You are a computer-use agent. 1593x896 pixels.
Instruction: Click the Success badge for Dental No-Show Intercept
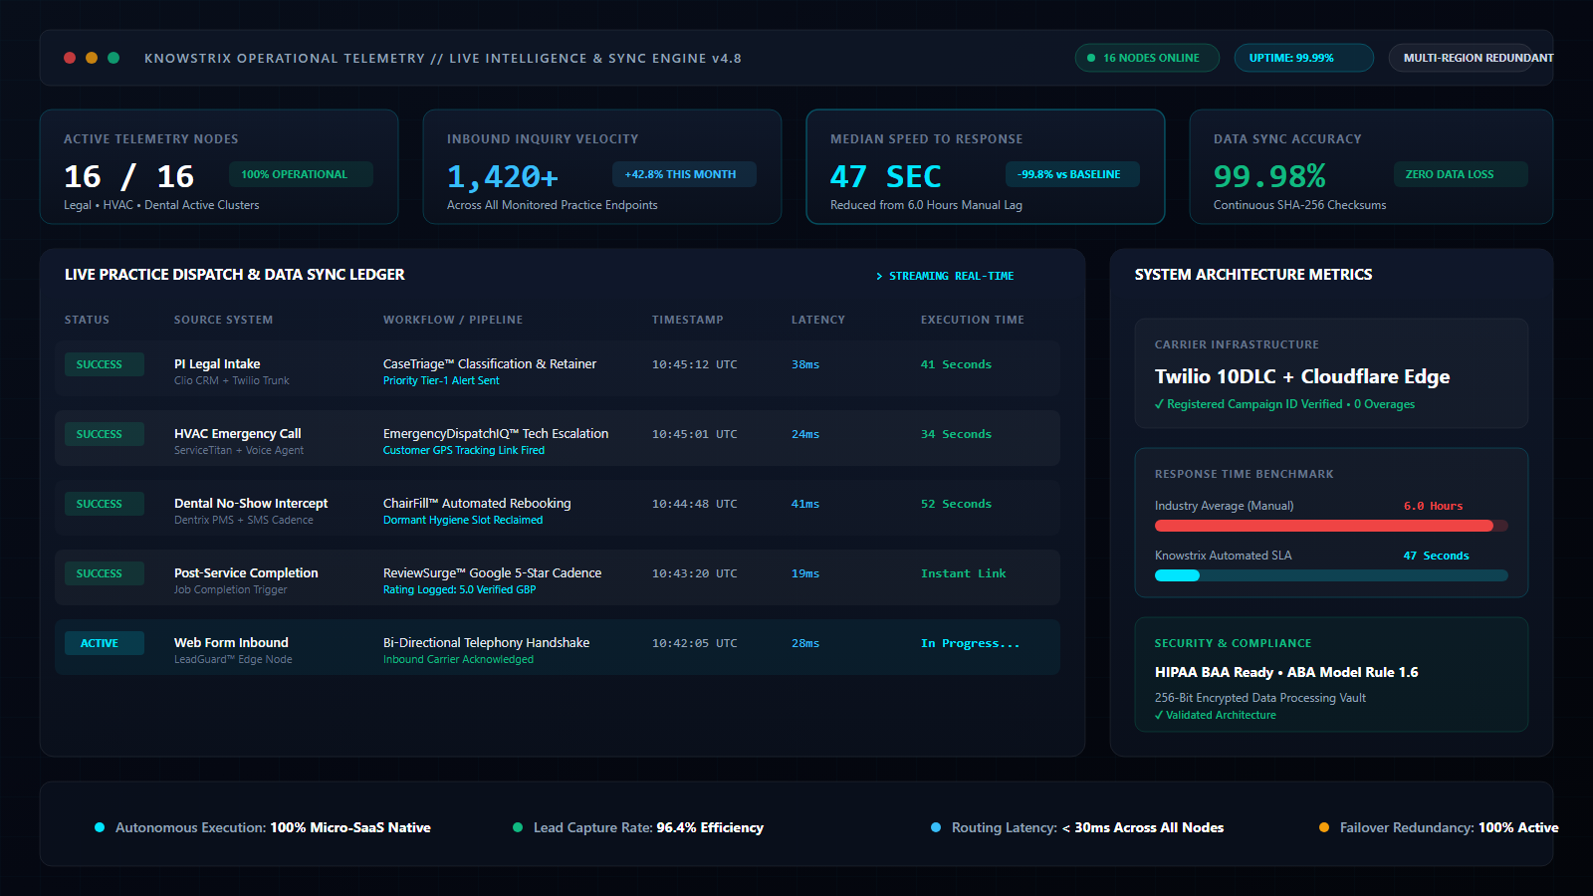tap(105, 504)
